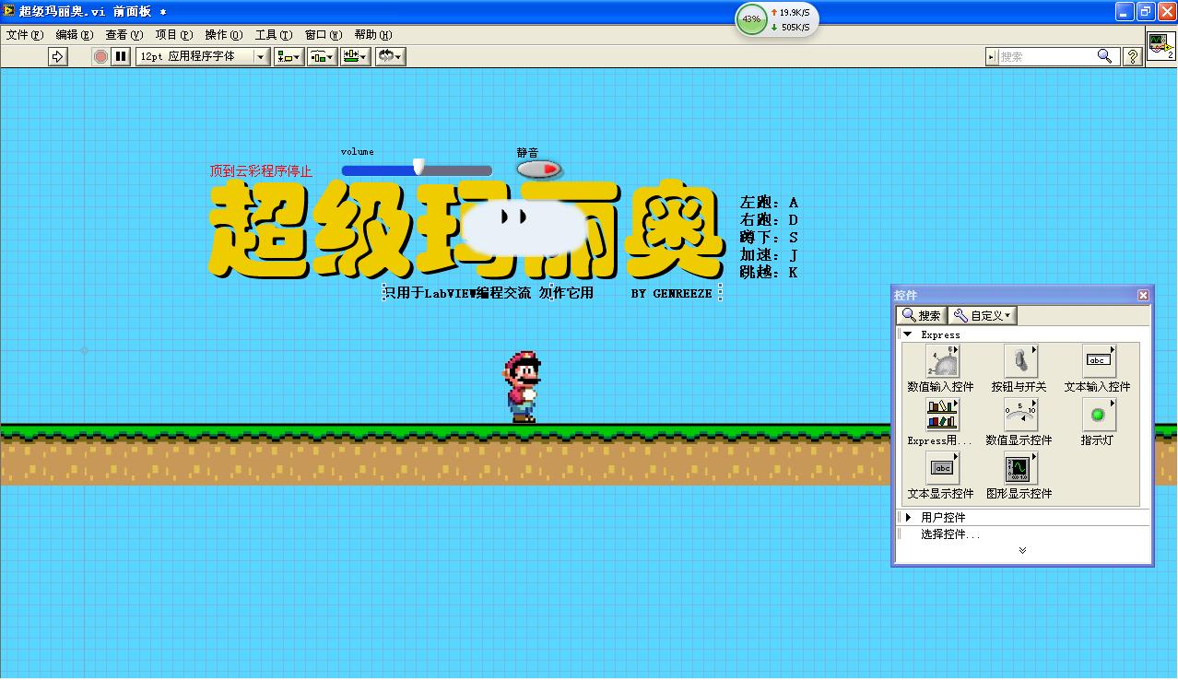The height and width of the screenshot is (680, 1178).
Task: Toggle the 静音 mute switch
Action: click(539, 170)
